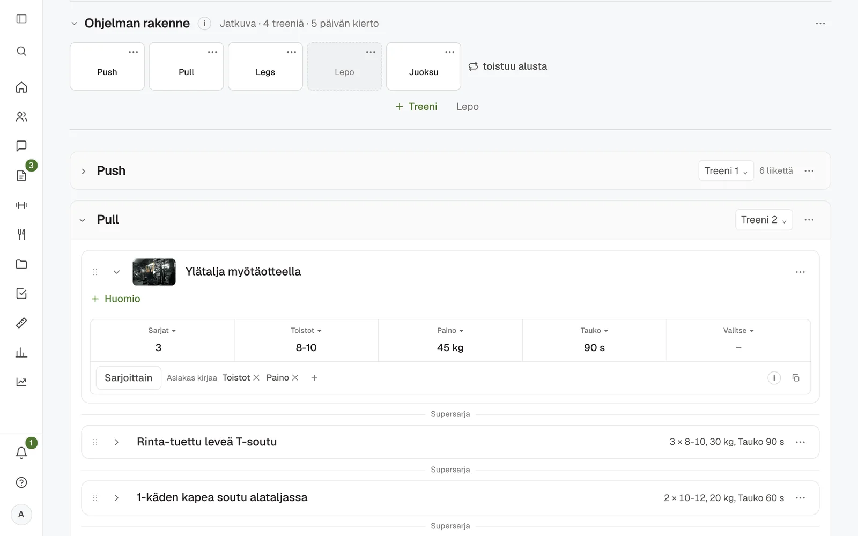This screenshot has height=536, width=858.
Task: Click info icon next to Ohjelman rakenne
Action: point(204,24)
